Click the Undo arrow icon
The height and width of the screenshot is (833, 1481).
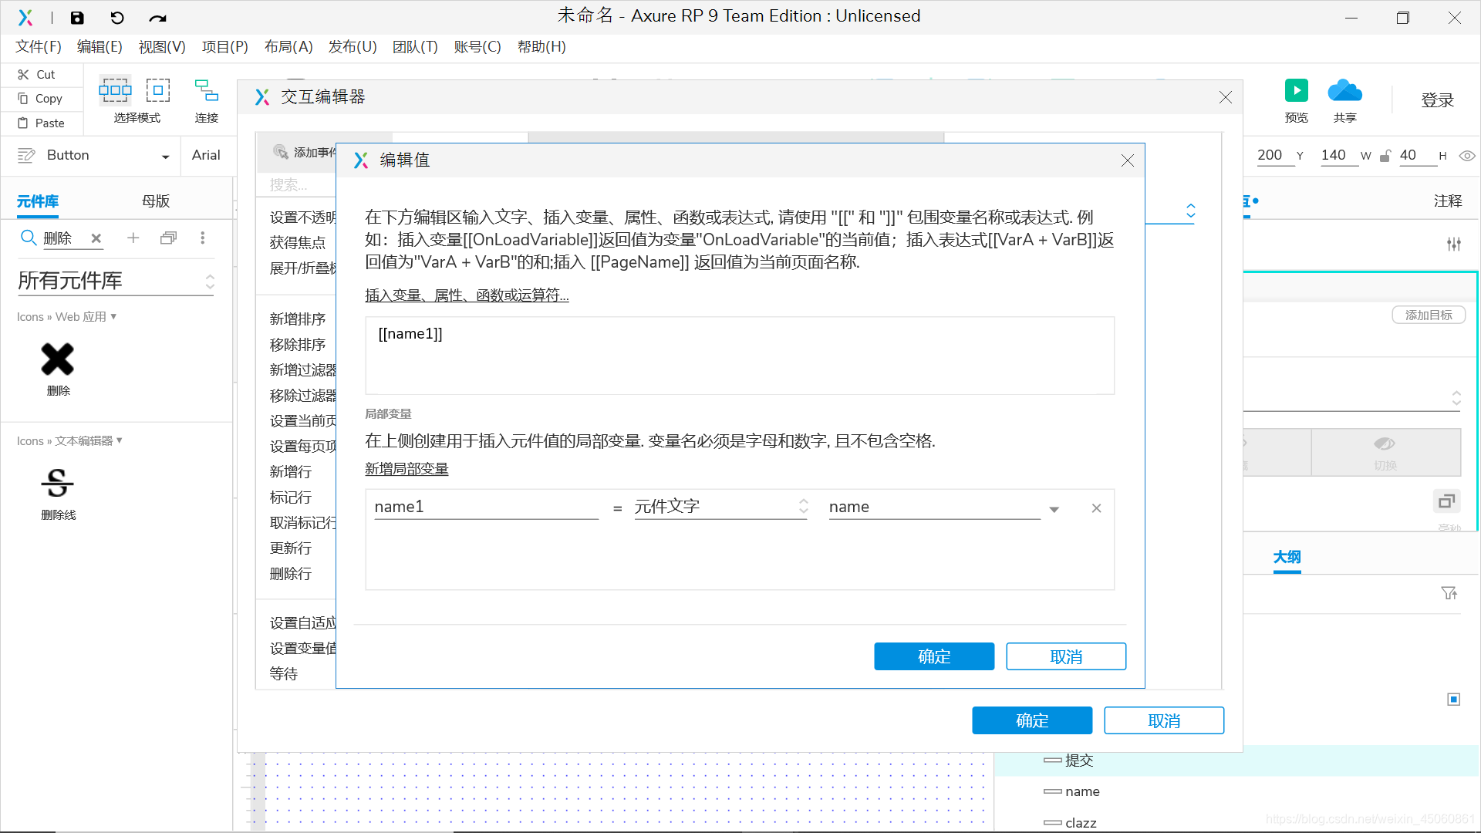coord(117,18)
